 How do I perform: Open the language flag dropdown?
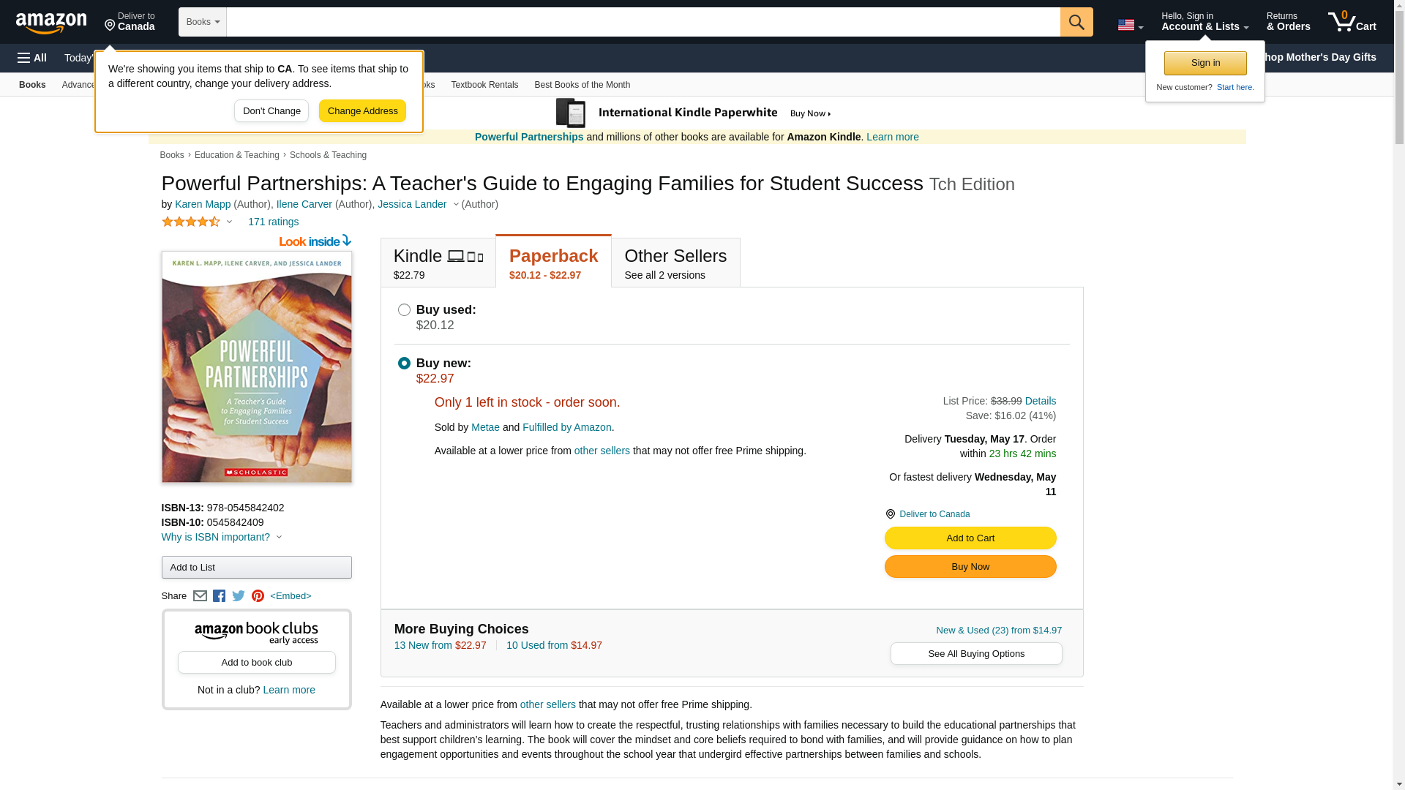pos(1130,26)
